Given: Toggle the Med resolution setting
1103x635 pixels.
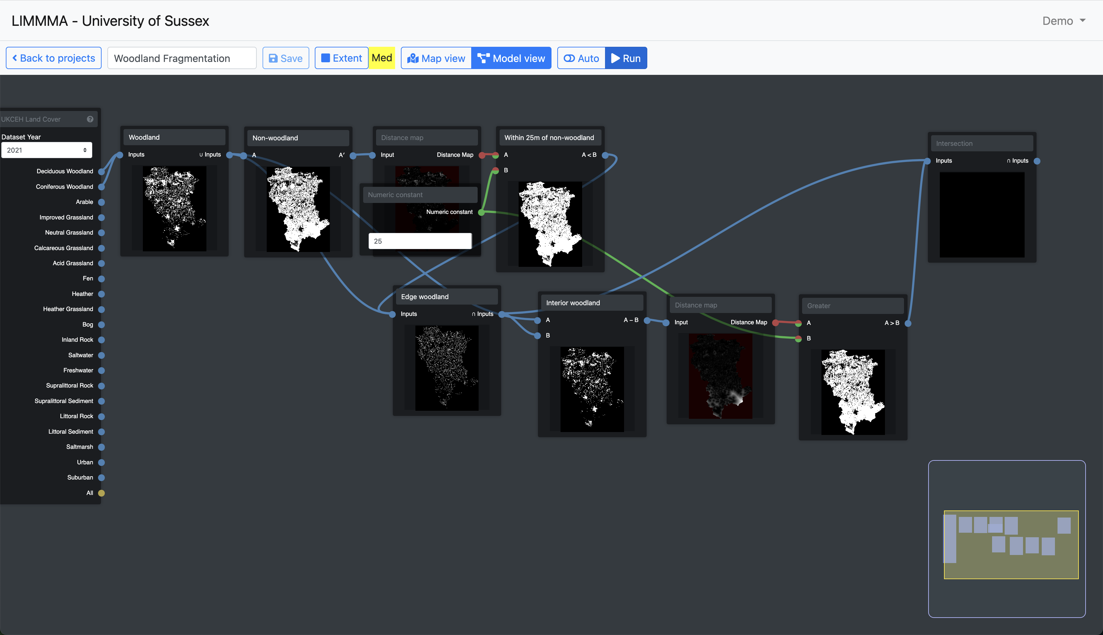Looking at the screenshot, I should coord(382,58).
